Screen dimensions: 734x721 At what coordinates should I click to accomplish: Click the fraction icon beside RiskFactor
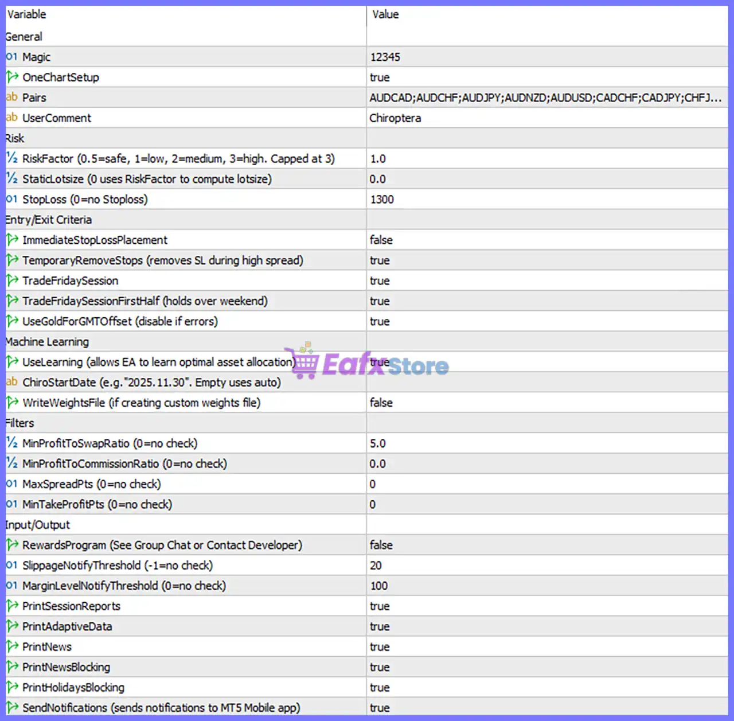tap(11, 158)
